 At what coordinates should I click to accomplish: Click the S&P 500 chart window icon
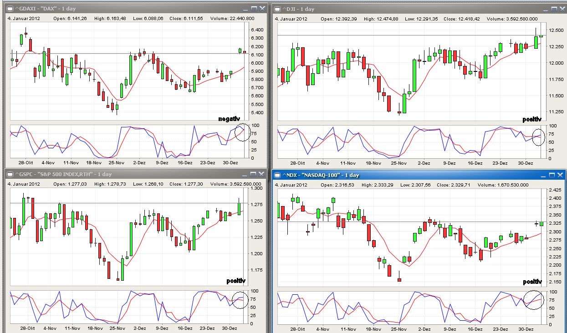tap(10, 174)
